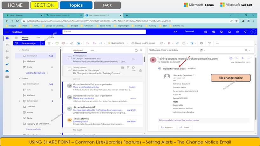
Task: Open Outlook settings gear
Action: click(x=237, y=32)
